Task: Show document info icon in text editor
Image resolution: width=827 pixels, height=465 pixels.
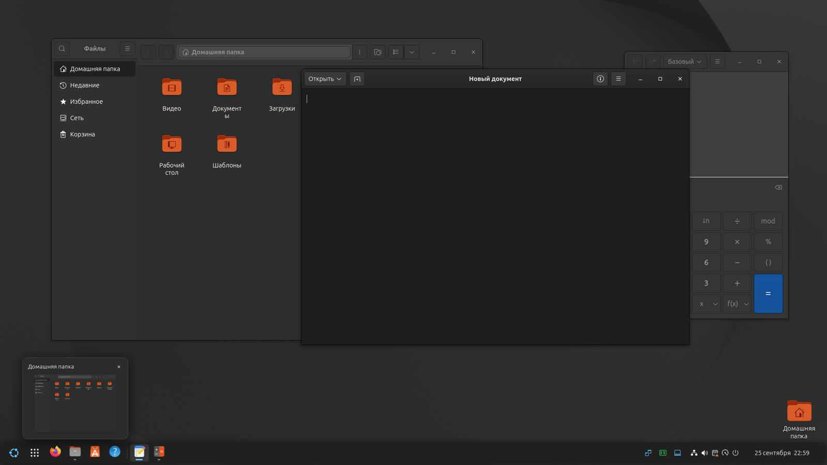Action: [600, 79]
